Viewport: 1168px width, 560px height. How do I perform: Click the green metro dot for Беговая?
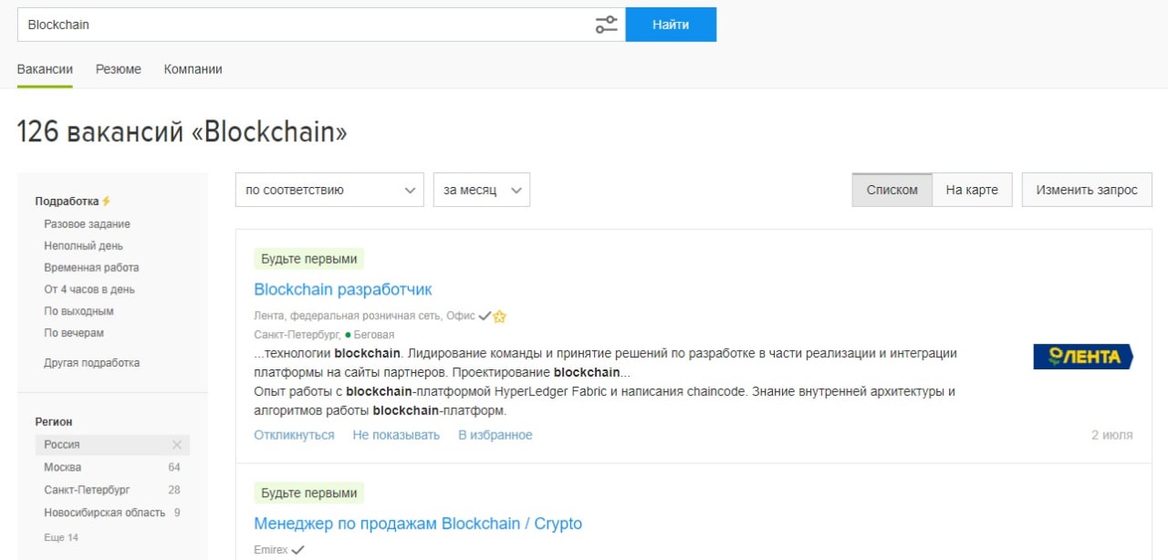tap(348, 336)
